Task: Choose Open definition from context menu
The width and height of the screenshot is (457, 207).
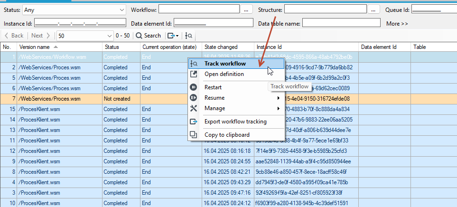Action: 224,74
